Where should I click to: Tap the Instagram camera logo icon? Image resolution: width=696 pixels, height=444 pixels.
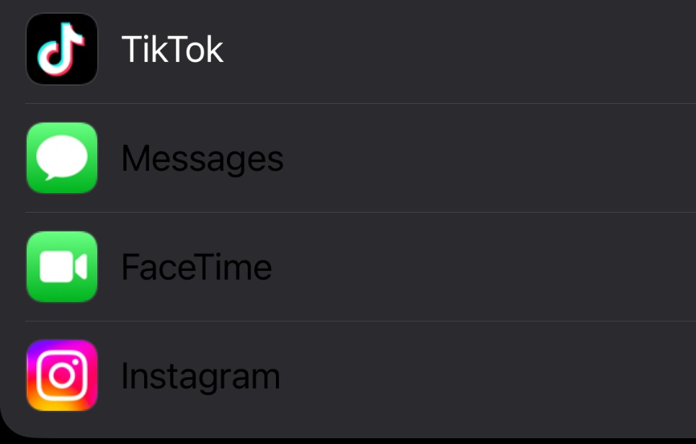click(x=62, y=376)
